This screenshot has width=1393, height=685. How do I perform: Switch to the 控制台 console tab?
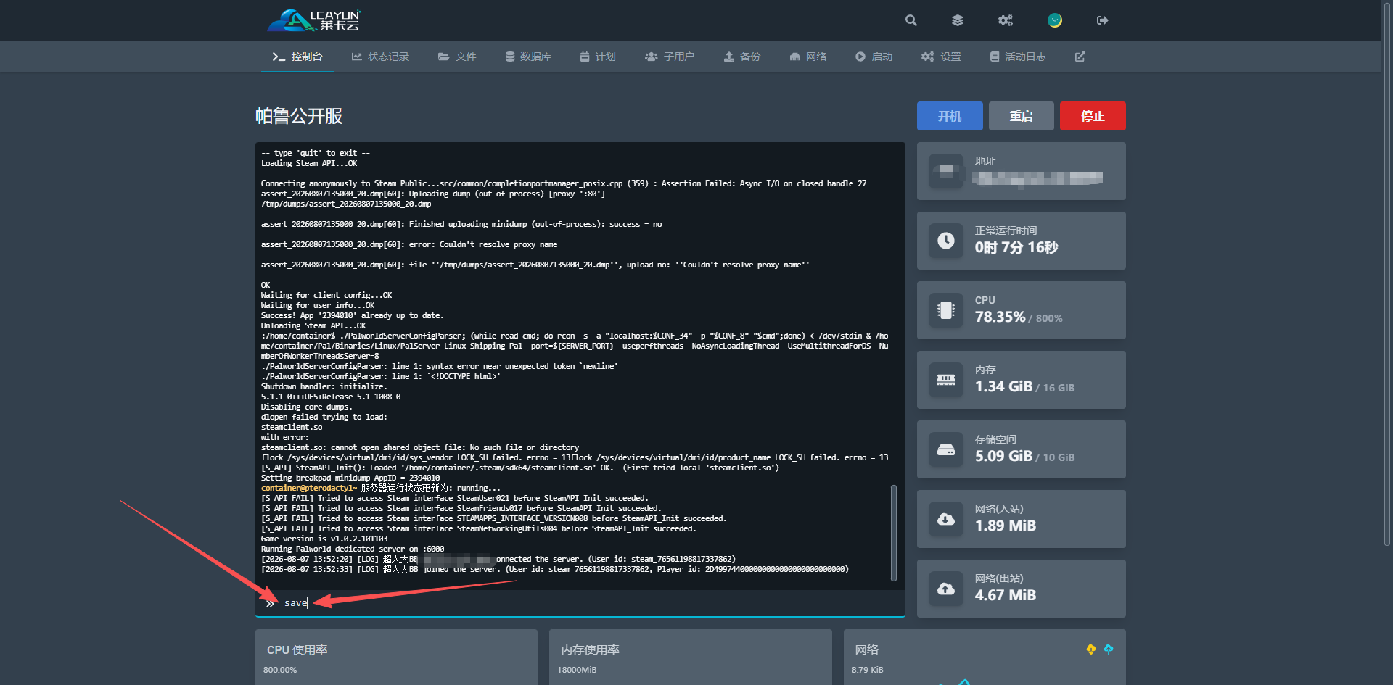(297, 57)
